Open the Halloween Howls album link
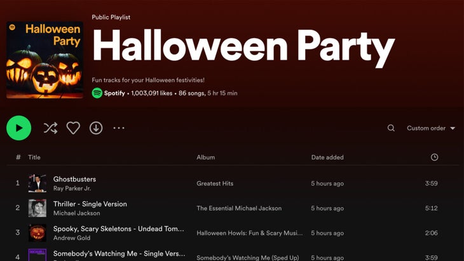Viewport: 464px width, 261px height. coord(249,233)
